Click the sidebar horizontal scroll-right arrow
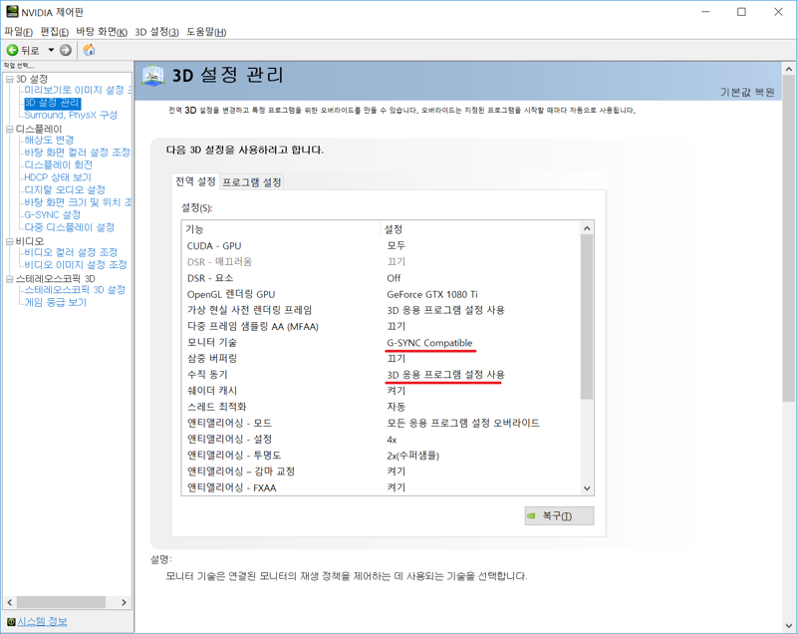Viewport: 797px width, 634px height. tap(124, 602)
